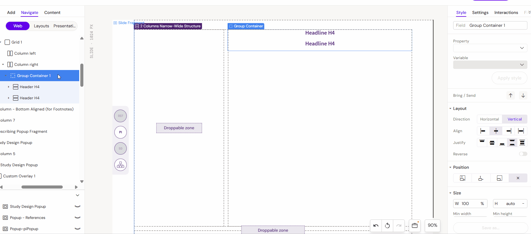This screenshot has height=234, width=531.
Task: Click the redo arrow icon
Action: 399,226
